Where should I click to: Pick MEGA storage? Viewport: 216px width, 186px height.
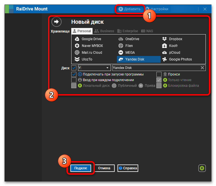click(127, 53)
